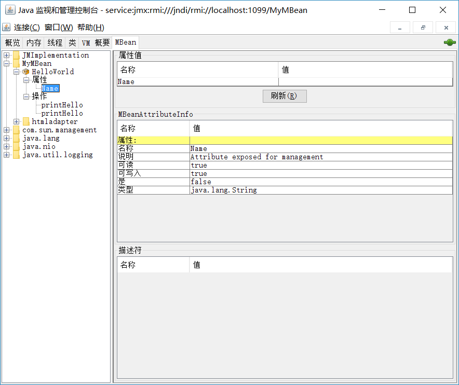Viewport: 459px width, 385px height.
Task: Click the MyMBean folder icon
Action: coord(17,63)
